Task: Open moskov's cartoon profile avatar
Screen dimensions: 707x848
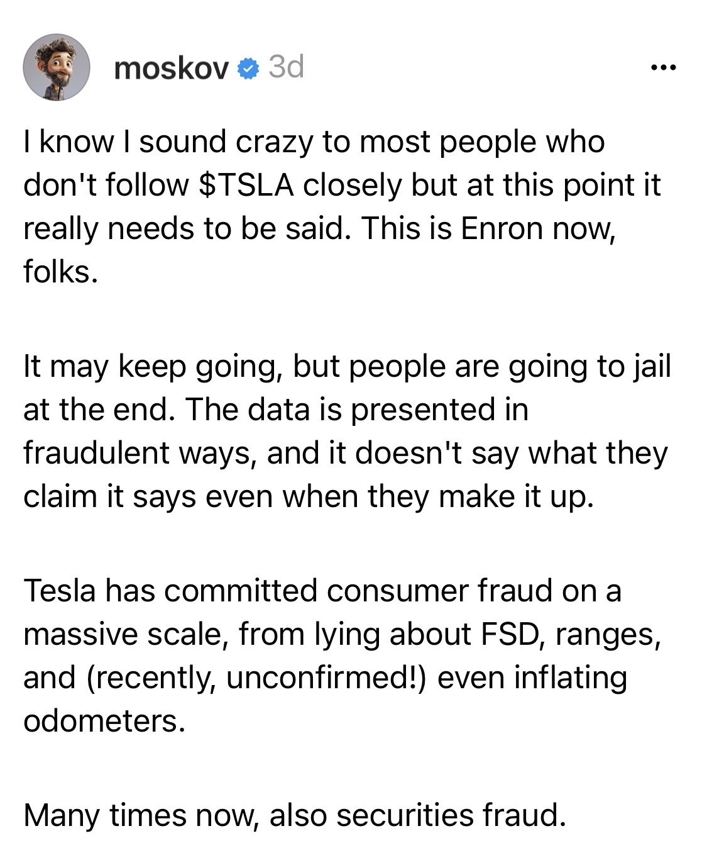Action: click(x=57, y=67)
